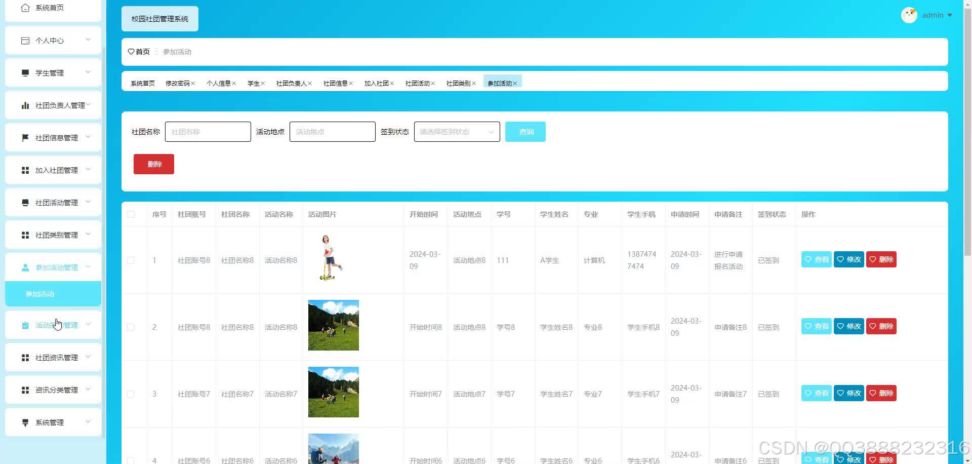Check the checkbox for row 2 (学号8)
The image size is (972, 464).
[131, 327]
